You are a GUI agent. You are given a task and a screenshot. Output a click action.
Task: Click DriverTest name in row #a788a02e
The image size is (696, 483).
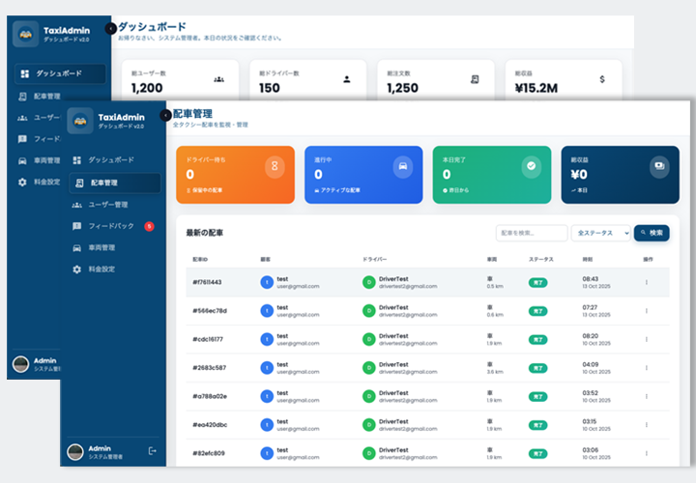pyautogui.click(x=393, y=393)
